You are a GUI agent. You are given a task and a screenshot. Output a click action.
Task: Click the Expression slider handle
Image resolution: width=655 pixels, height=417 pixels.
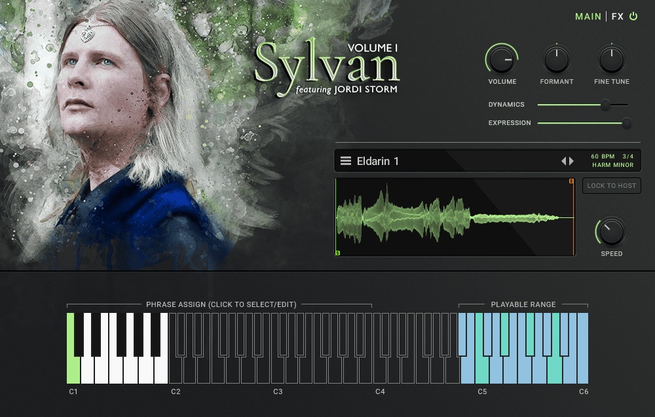(627, 123)
